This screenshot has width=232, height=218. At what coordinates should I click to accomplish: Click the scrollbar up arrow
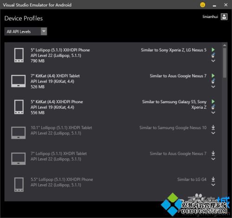coord(225,45)
